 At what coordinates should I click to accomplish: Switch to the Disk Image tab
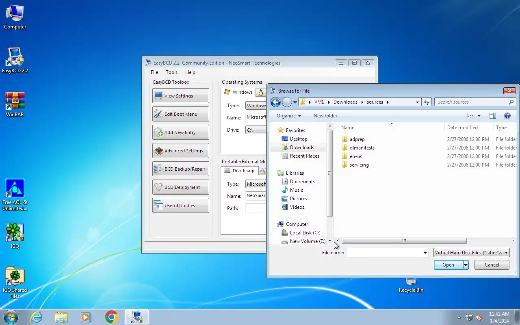(x=240, y=171)
